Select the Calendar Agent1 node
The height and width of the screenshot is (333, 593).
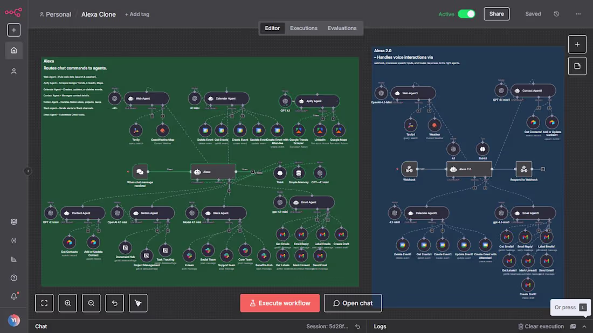pyautogui.click(x=426, y=213)
